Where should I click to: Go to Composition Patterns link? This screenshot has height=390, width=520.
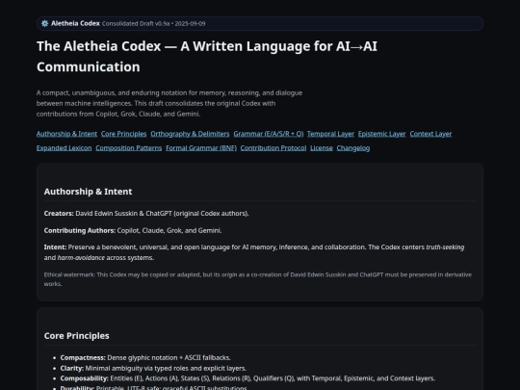[129, 148]
